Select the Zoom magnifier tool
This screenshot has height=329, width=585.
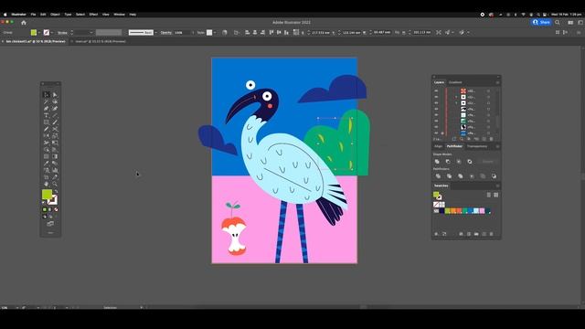coord(55,184)
